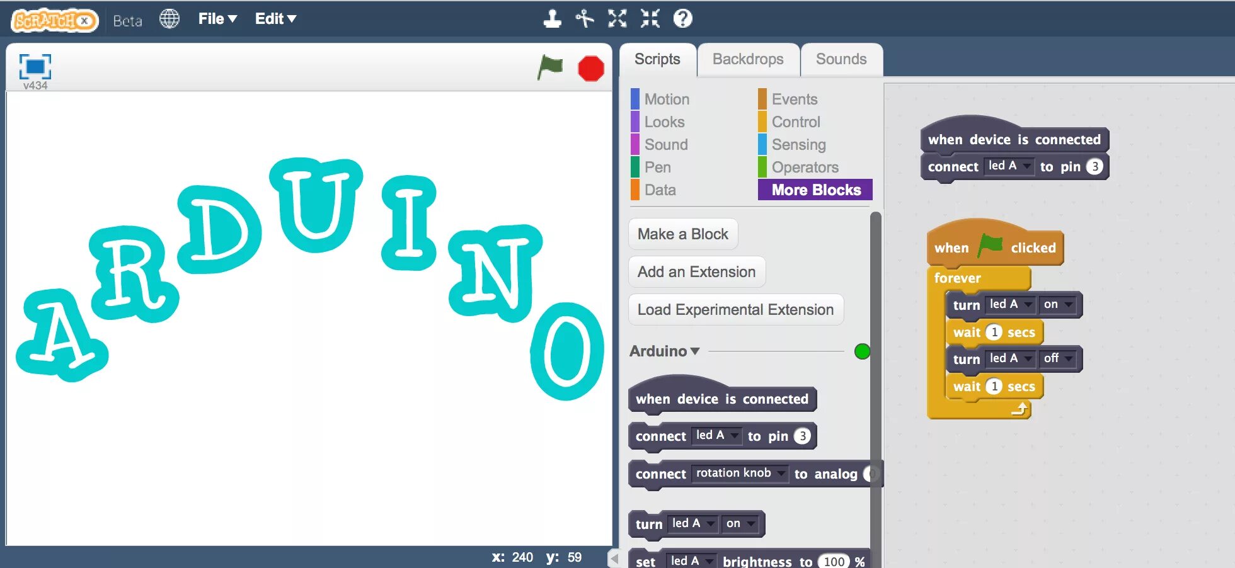
Task: Open the language globe menu
Action: [169, 19]
